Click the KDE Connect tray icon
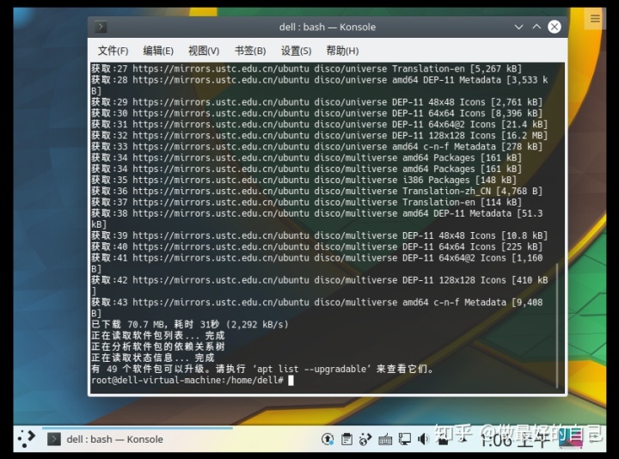Screen dimensions: 619x459 click(x=365, y=439)
